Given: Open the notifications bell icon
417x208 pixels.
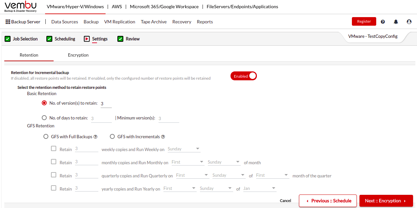Looking at the screenshot, I should (x=396, y=22).
